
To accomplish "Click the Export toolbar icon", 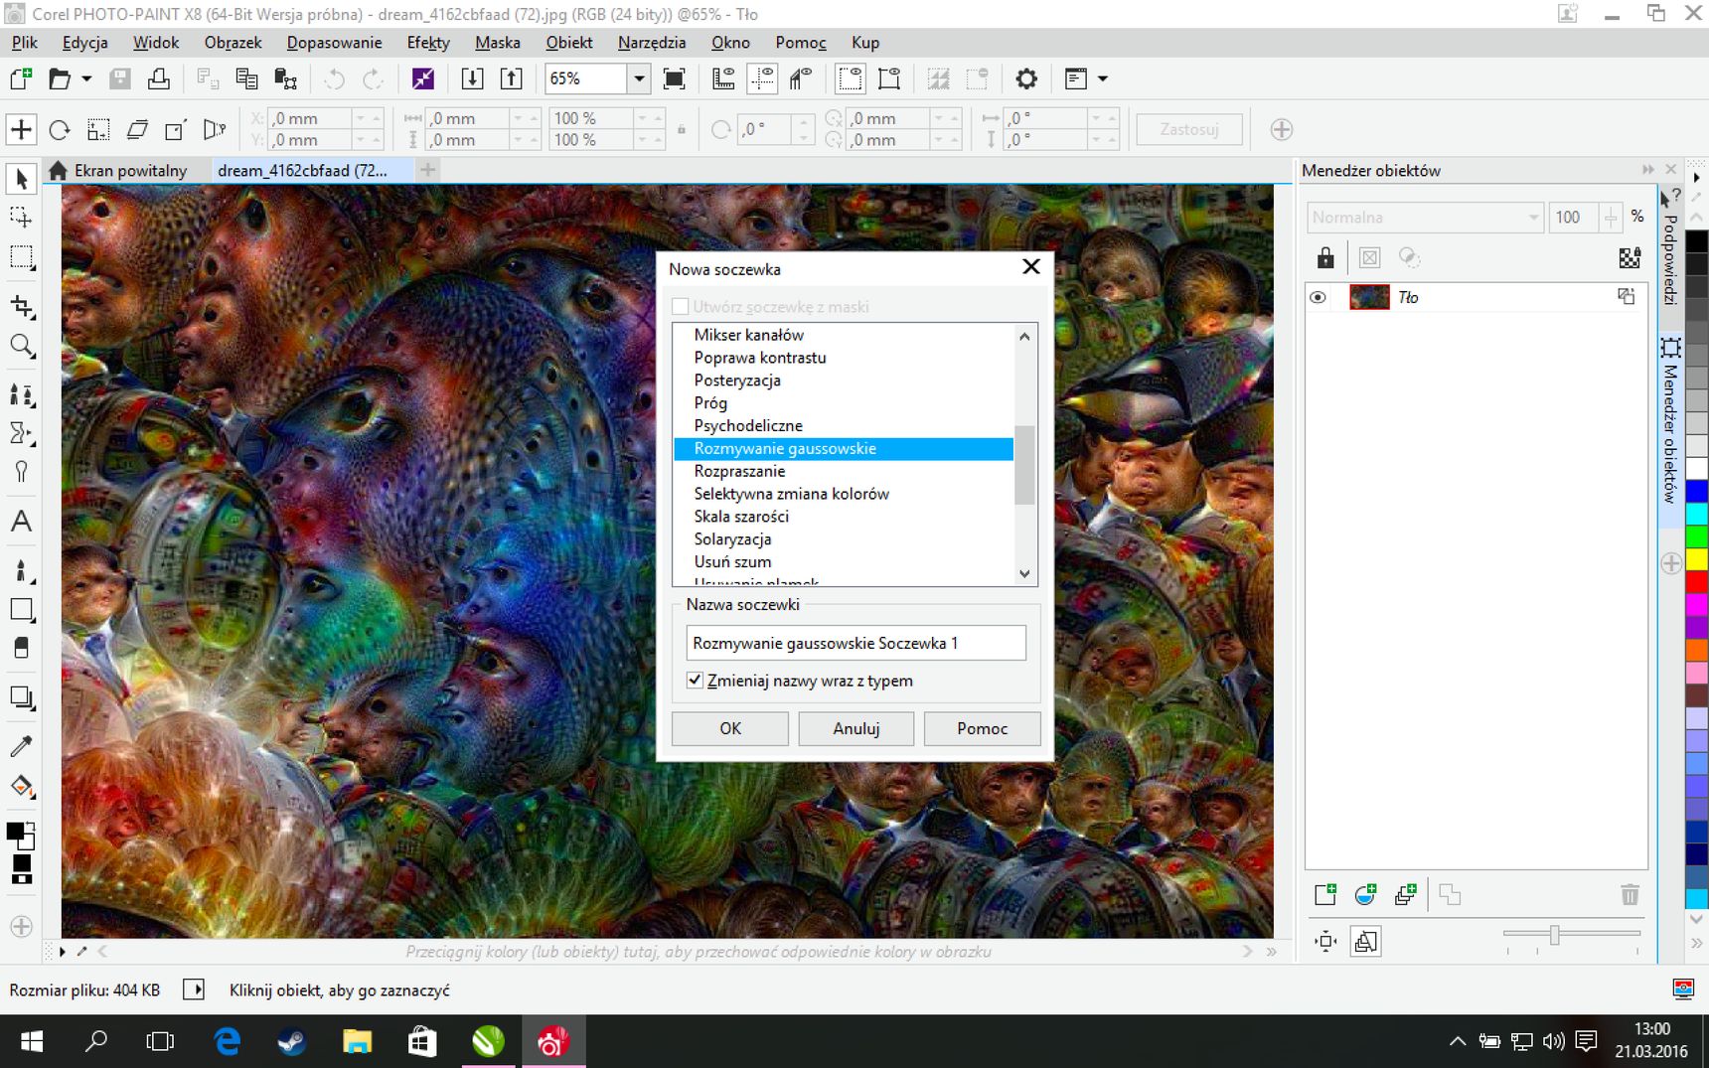I will (x=511, y=78).
